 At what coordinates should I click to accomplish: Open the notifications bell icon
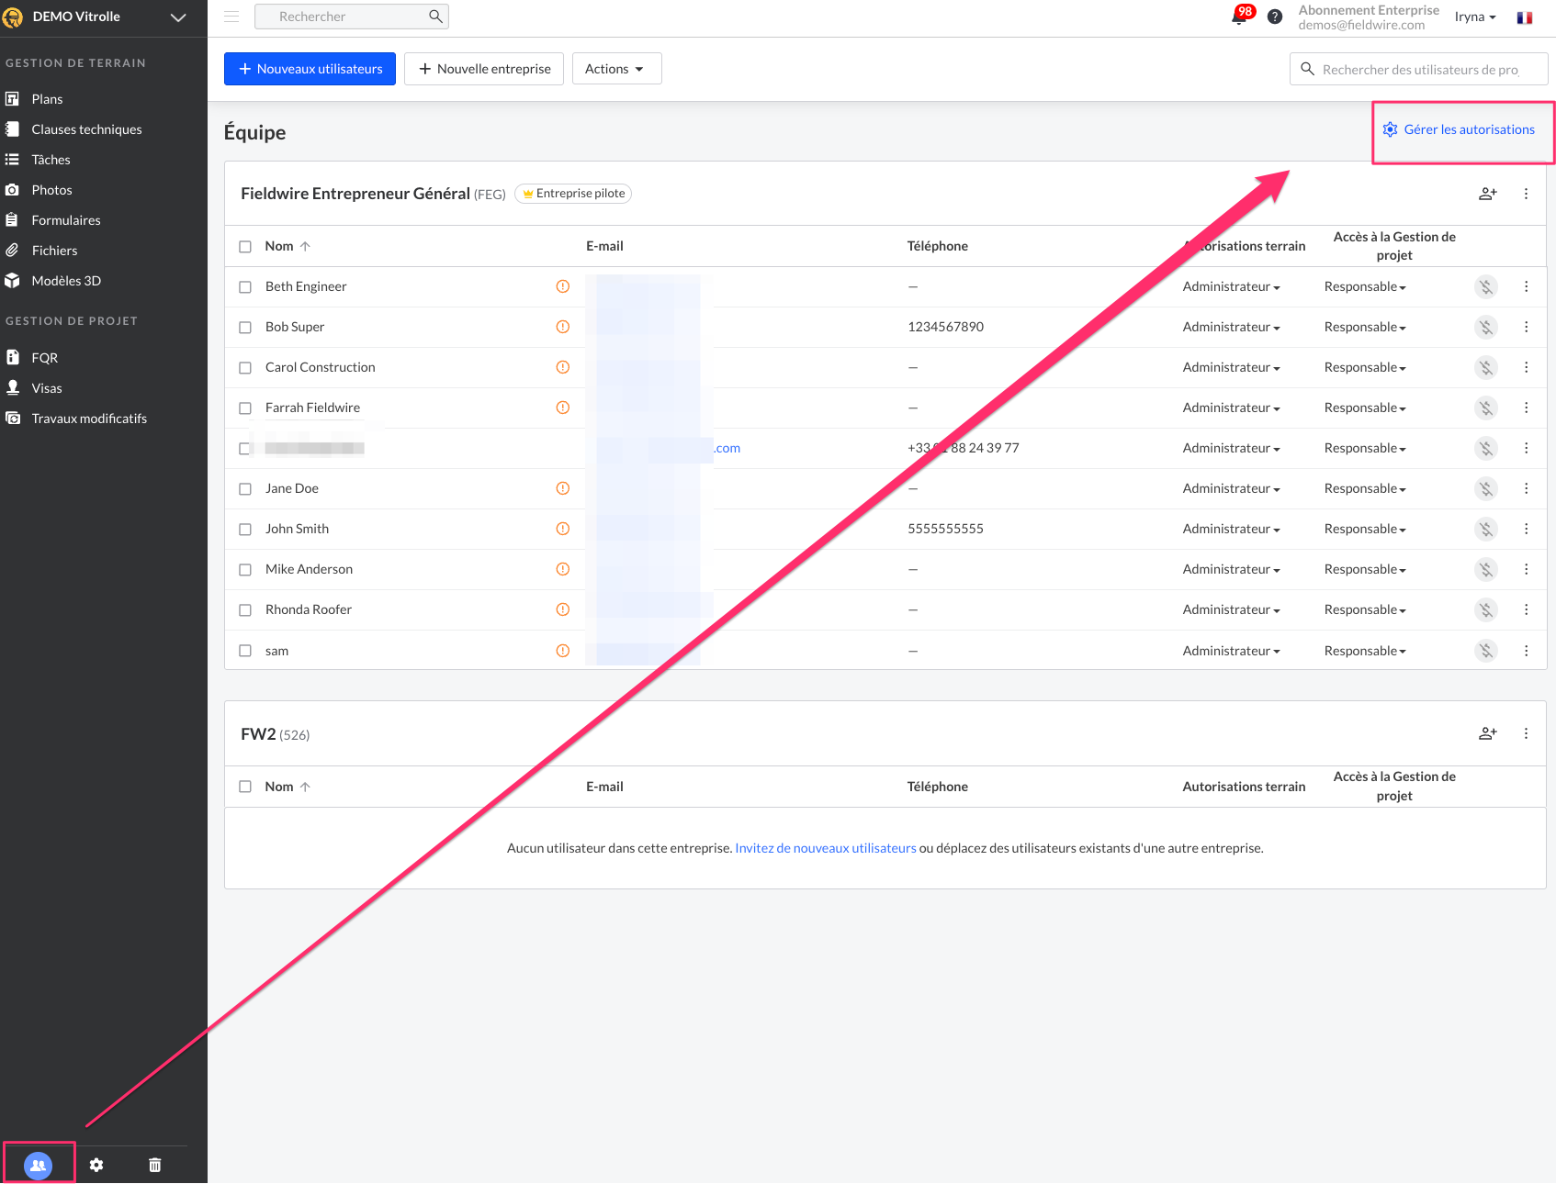(x=1239, y=17)
